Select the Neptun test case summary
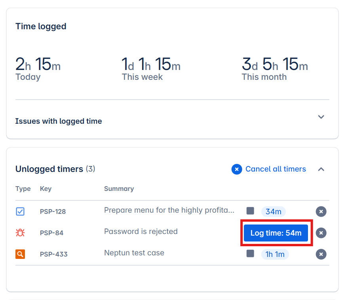The image size is (346, 300). pyautogui.click(x=134, y=253)
